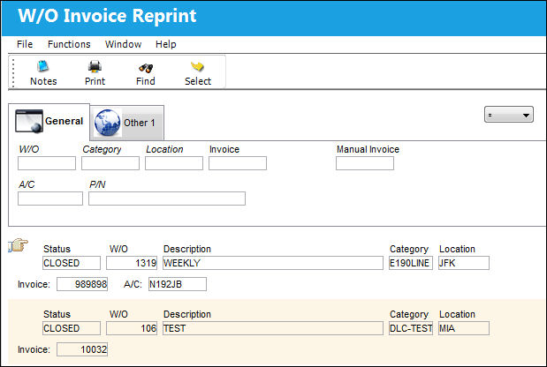Select invoice number 10032
Image resolution: width=547 pixels, height=367 pixels.
click(x=82, y=349)
